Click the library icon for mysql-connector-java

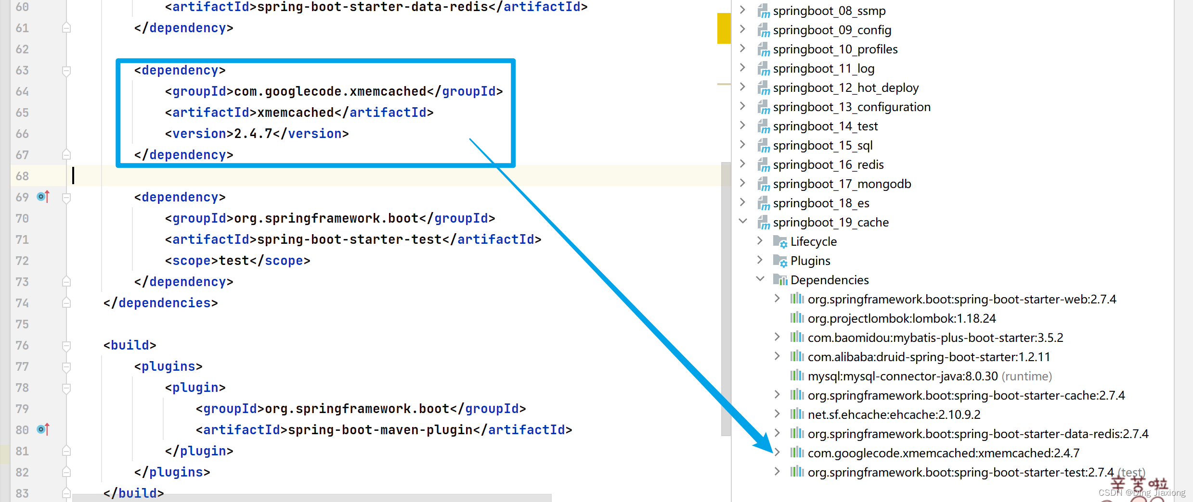coord(797,376)
